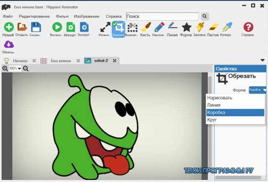Zoom out with the minus magnifier

pos(26,69)
